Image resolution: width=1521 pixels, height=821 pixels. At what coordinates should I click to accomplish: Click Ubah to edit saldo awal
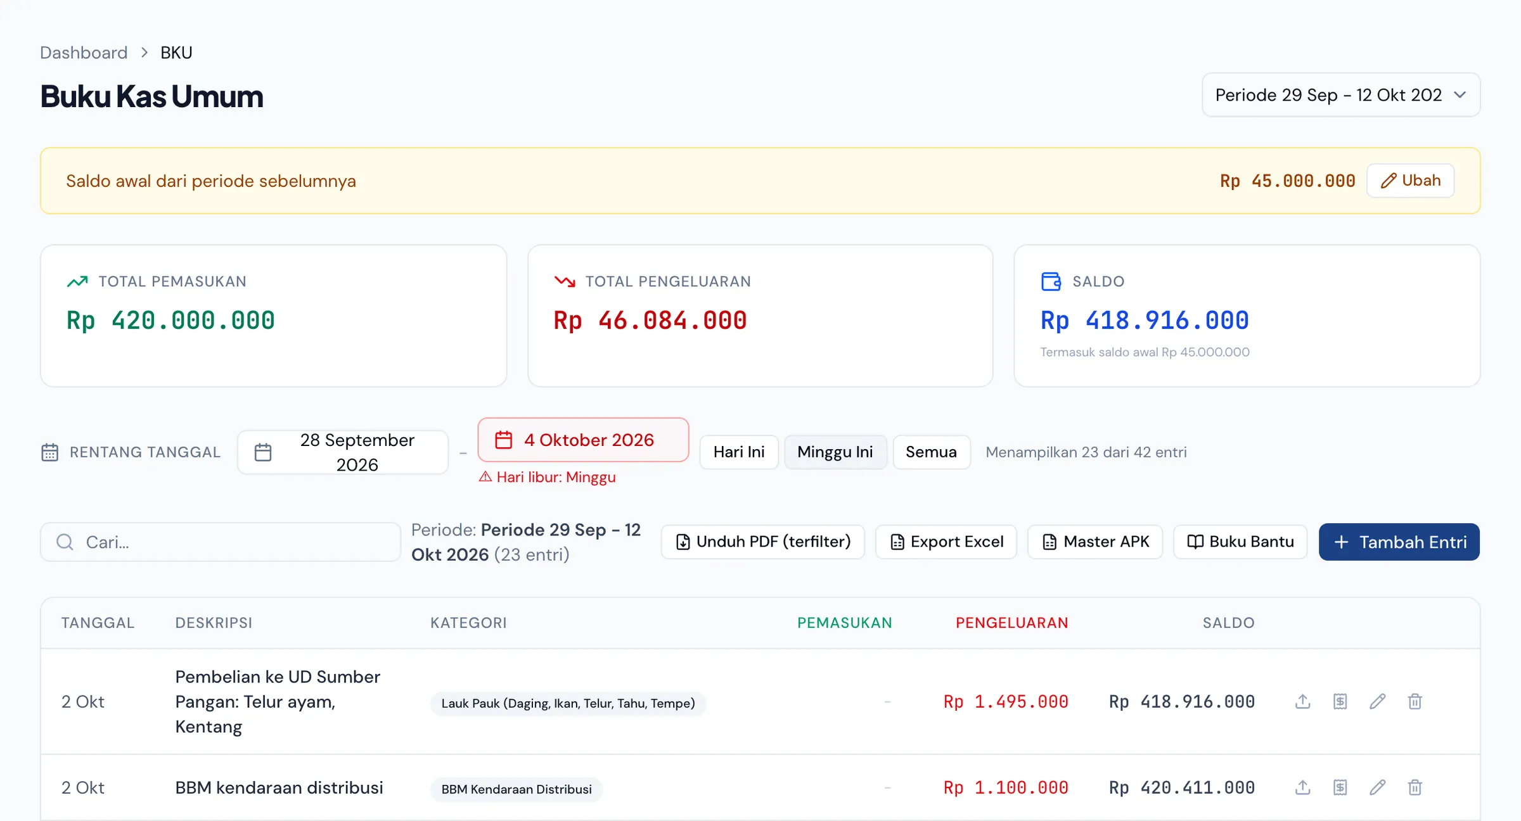1410,181
